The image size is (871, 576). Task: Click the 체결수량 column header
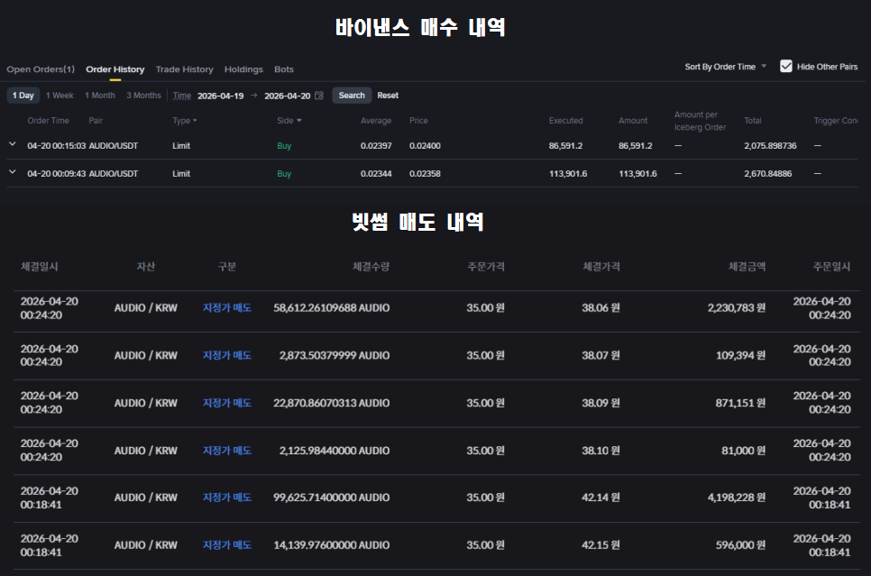coord(371,267)
